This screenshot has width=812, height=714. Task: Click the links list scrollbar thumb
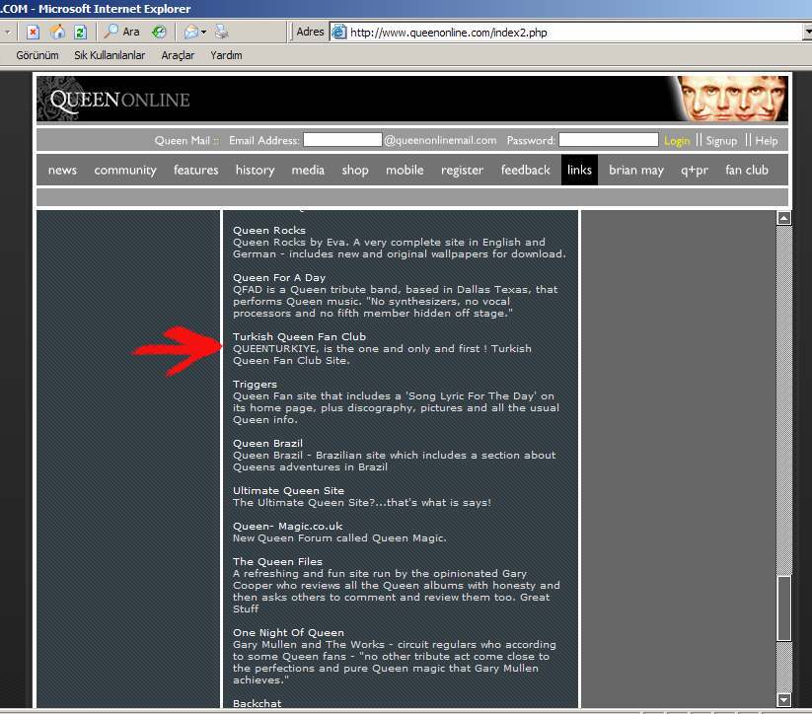click(x=784, y=607)
